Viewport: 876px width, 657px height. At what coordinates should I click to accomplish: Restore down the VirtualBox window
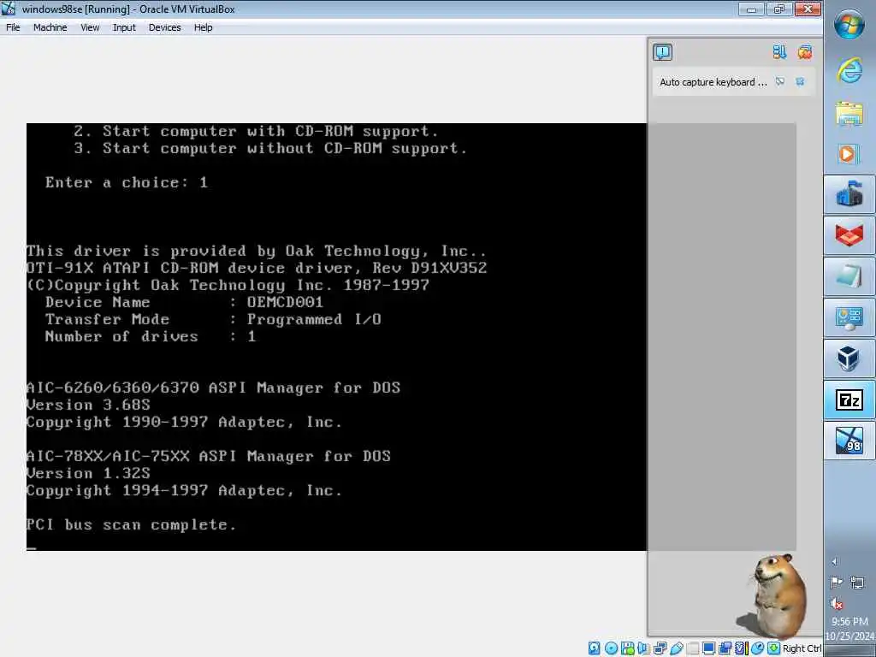[778, 9]
